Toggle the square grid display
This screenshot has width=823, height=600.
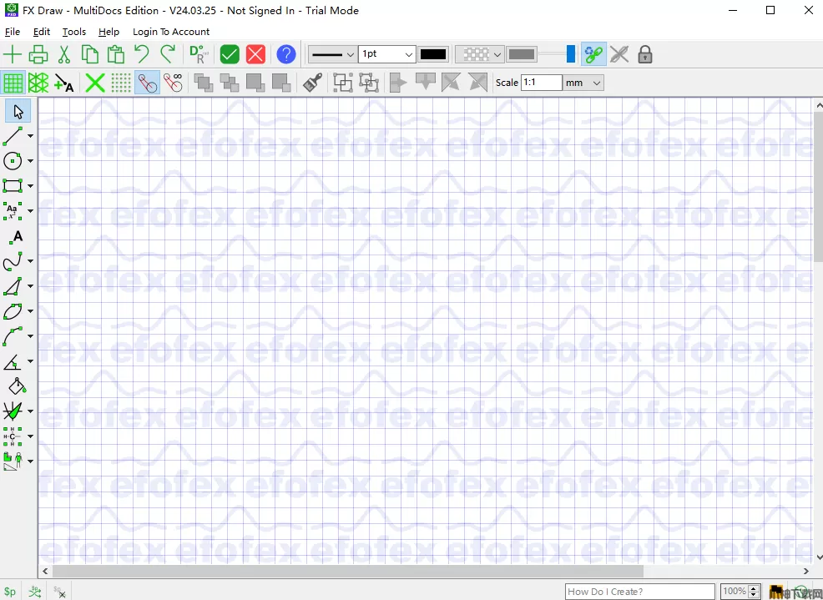pyautogui.click(x=13, y=83)
